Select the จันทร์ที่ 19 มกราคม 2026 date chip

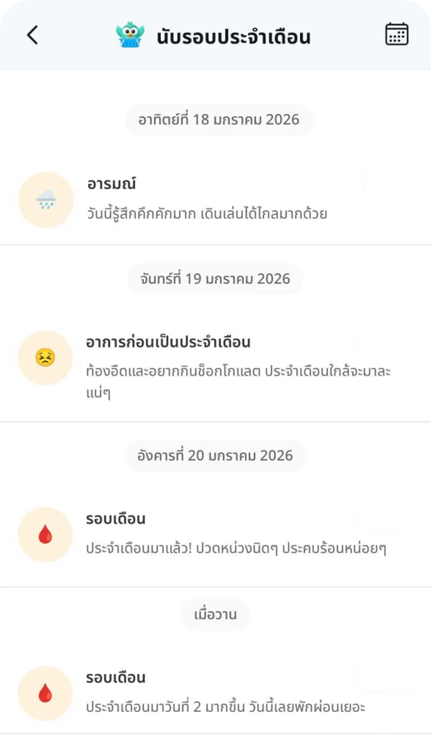(215, 279)
